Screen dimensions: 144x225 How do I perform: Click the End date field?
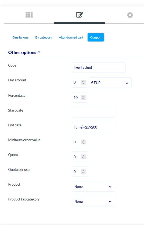(x=93, y=127)
